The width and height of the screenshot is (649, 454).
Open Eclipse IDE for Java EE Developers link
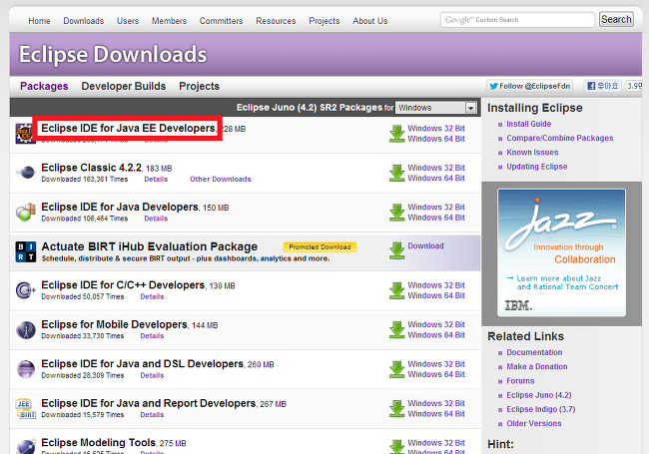[x=129, y=128]
